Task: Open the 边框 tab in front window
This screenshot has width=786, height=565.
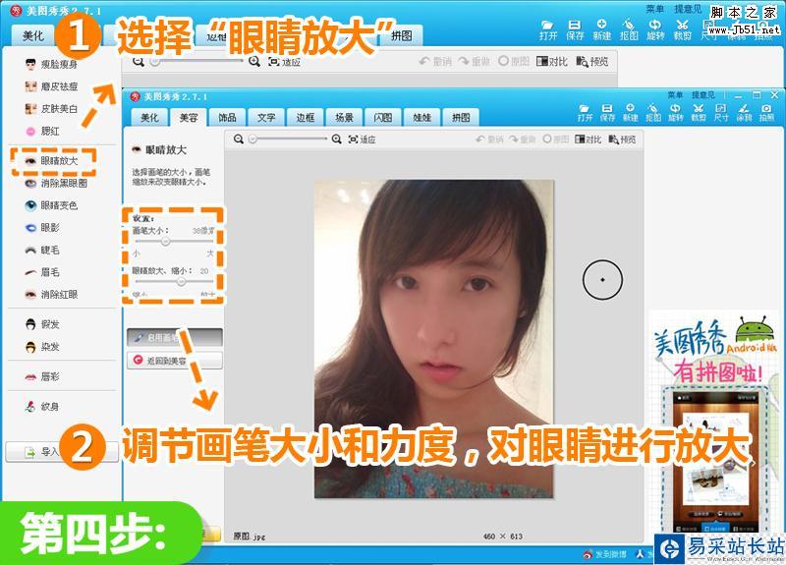Action: tap(306, 117)
